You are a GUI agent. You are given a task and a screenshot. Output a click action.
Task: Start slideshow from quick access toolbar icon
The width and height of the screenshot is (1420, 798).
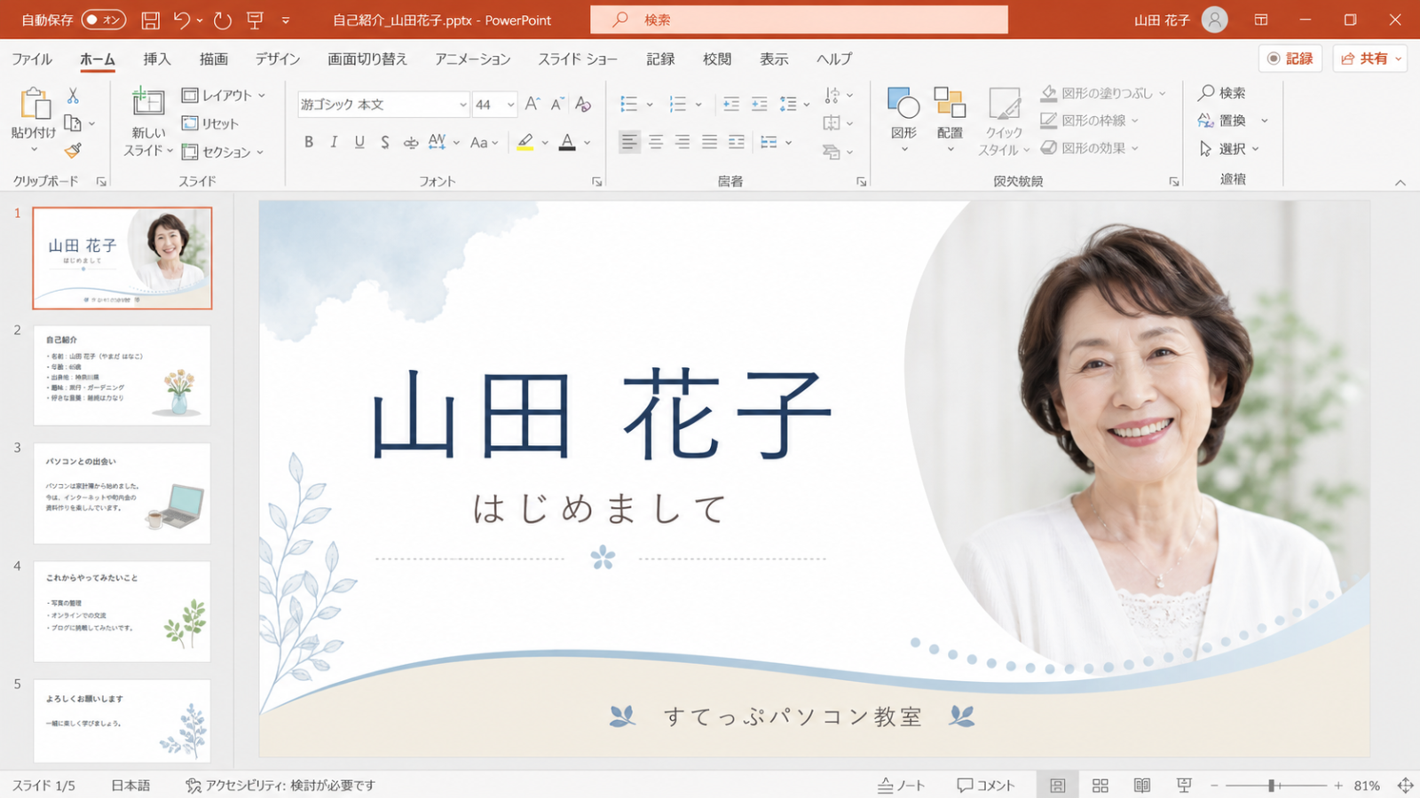(x=256, y=20)
